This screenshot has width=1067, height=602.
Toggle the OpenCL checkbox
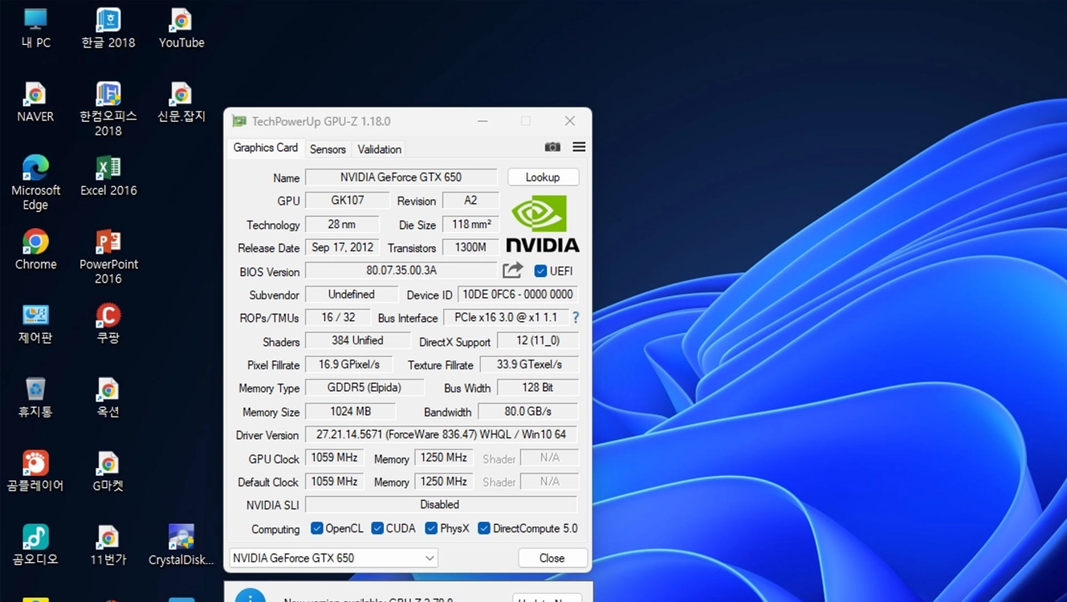tap(317, 528)
